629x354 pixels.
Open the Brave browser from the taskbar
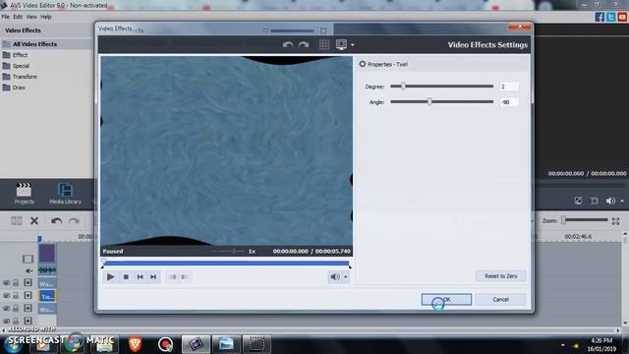point(135,344)
